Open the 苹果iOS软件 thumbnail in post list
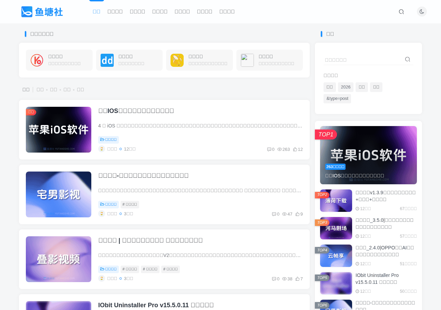This screenshot has width=441, height=310. point(59,130)
